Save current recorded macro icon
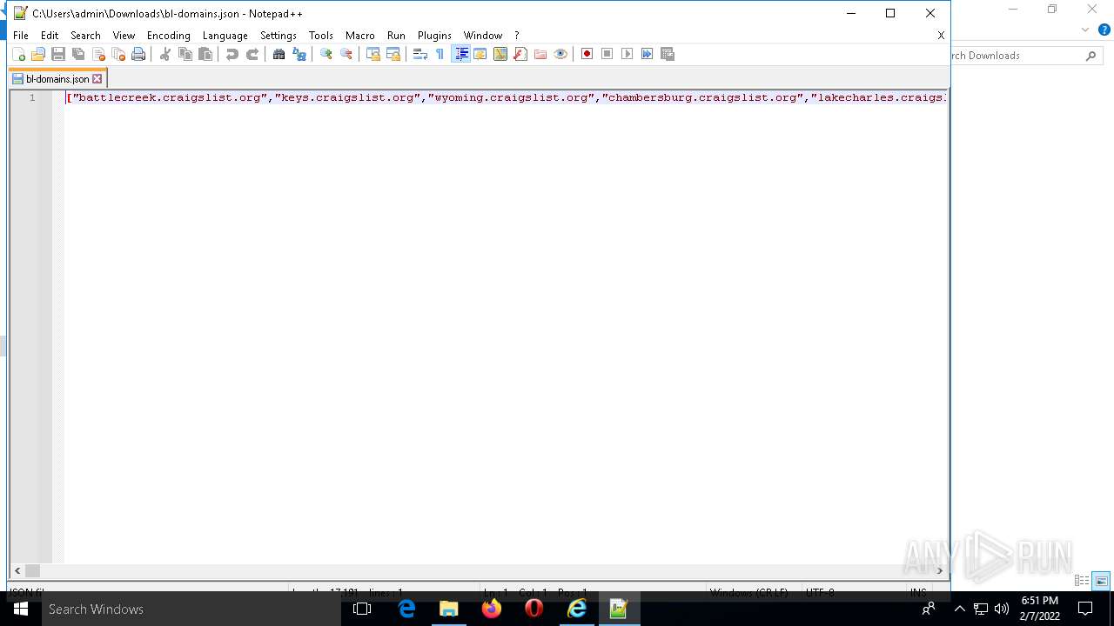Viewport: 1114px width, 626px height. tap(668, 54)
